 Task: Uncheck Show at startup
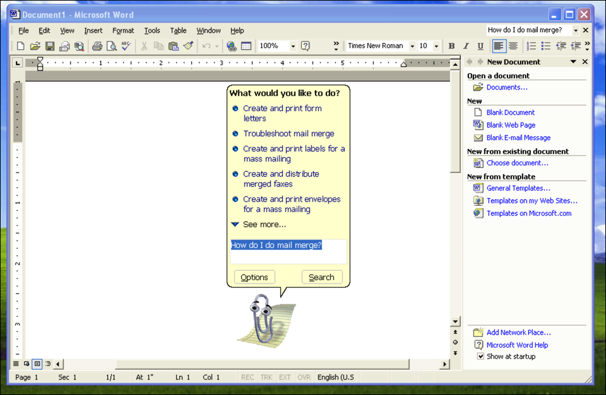[x=481, y=357]
